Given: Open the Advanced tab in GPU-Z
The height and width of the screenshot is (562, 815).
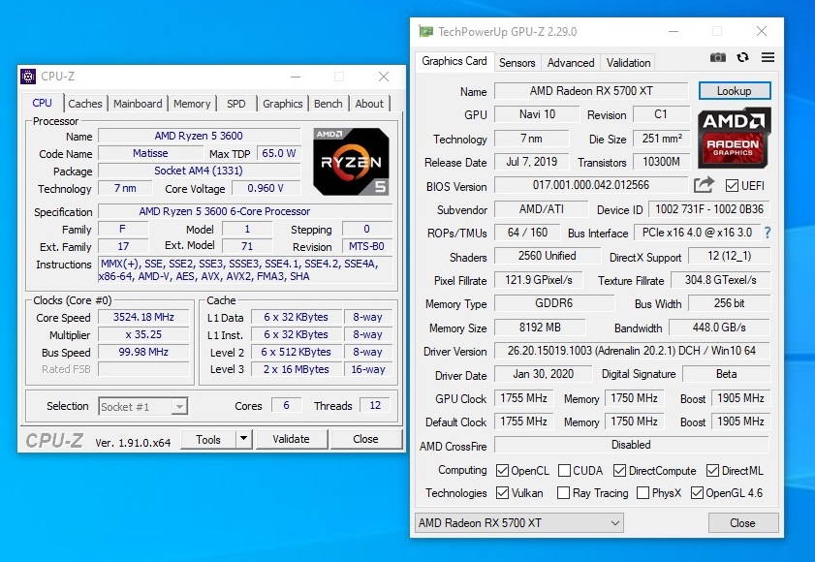Looking at the screenshot, I should click(x=571, y=62).
